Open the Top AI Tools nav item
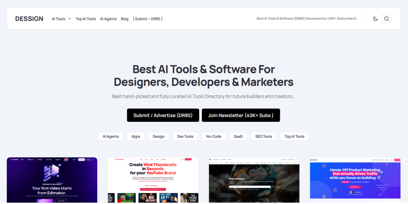This screenshot has width=408, height=204. tap(86, 19)
